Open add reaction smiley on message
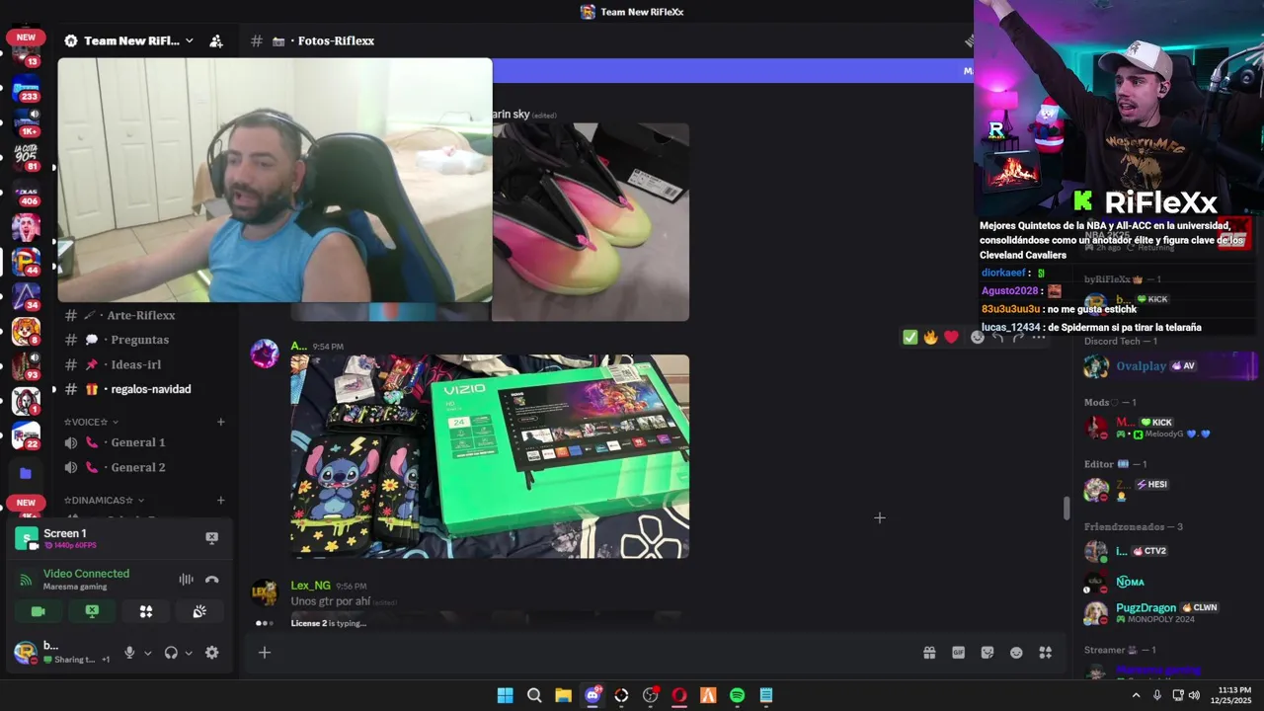The height and width of the screenshot is (711, 1264). pos(978,338)
